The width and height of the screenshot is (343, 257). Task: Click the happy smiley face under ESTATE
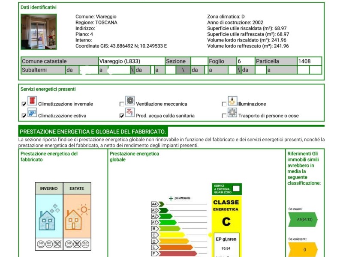point(69,244)
